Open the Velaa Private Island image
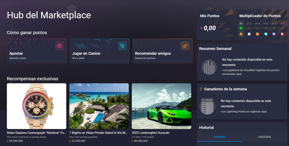Image resolution: width=289 pixels, height=146 pixels. [99, 106]
